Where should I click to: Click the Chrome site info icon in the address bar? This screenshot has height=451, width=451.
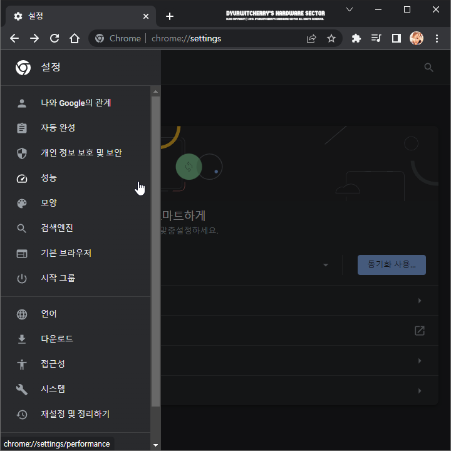(x=100, y=38)
